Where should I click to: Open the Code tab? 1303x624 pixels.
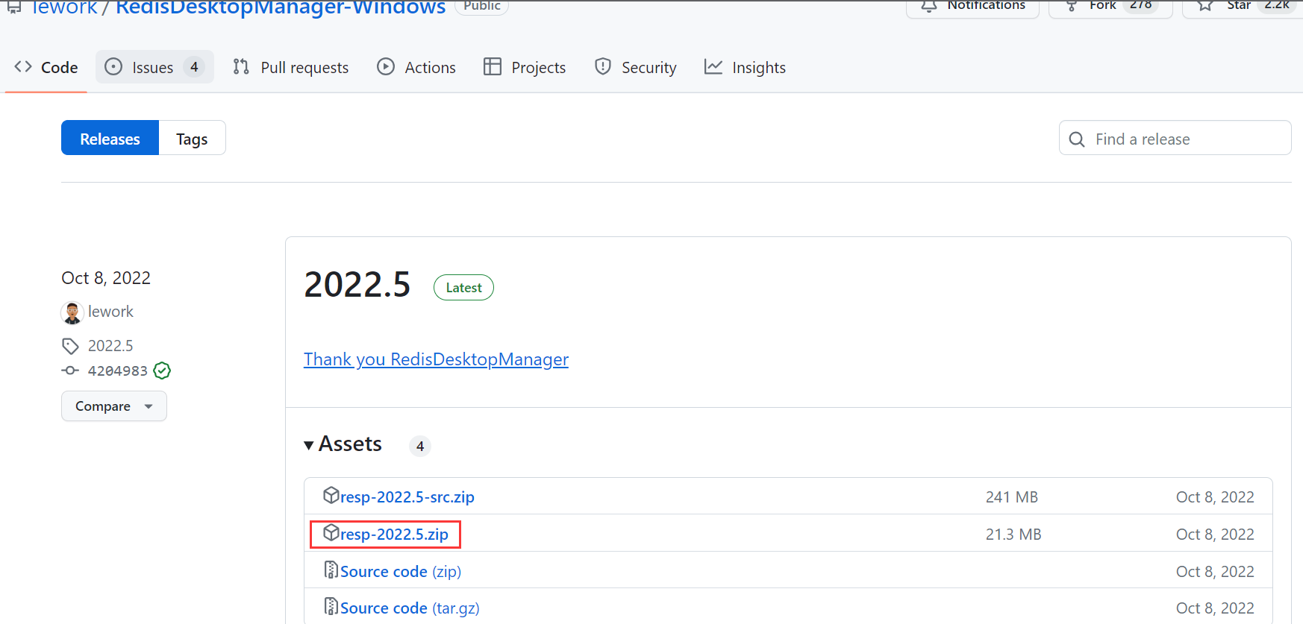46,67
